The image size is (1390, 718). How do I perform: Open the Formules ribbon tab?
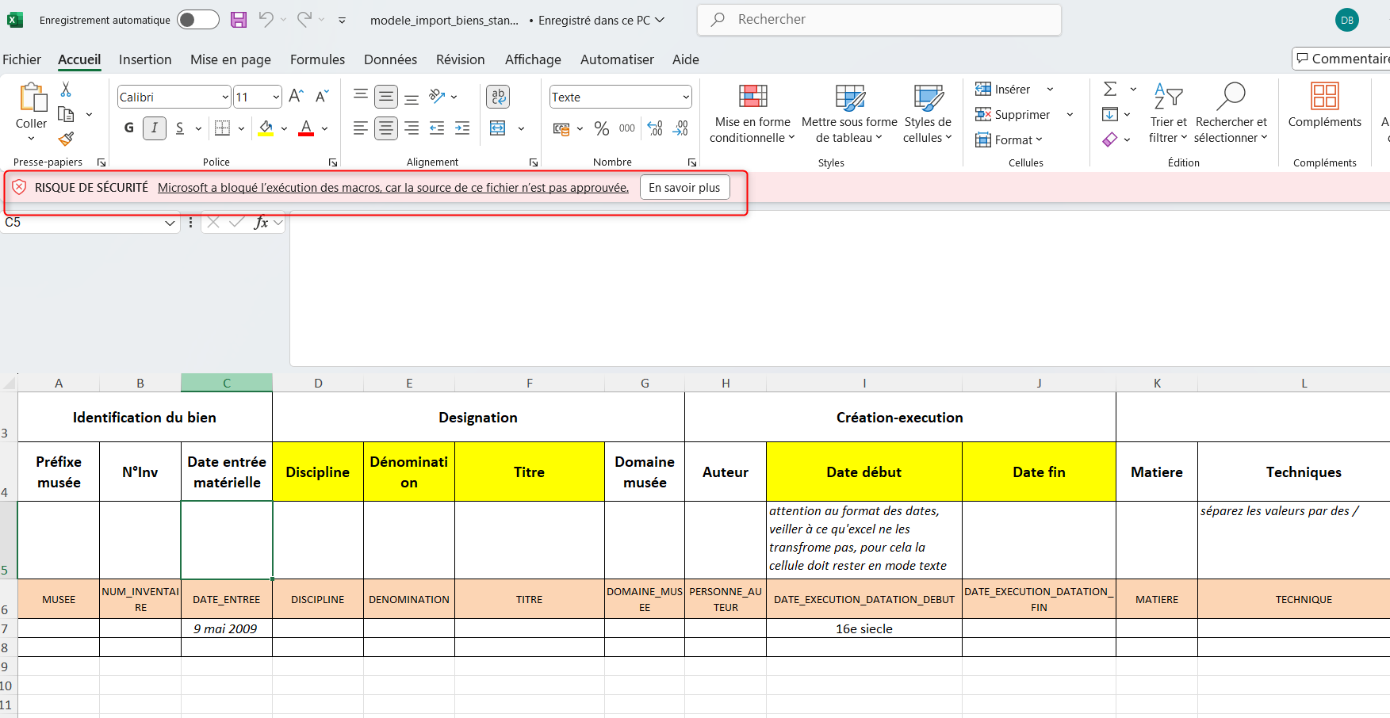[317, 59]
